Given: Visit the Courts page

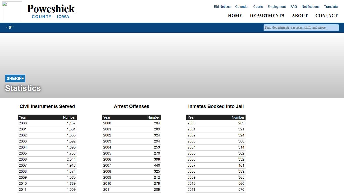Looking at the screenshot, I should pos(258,7).
